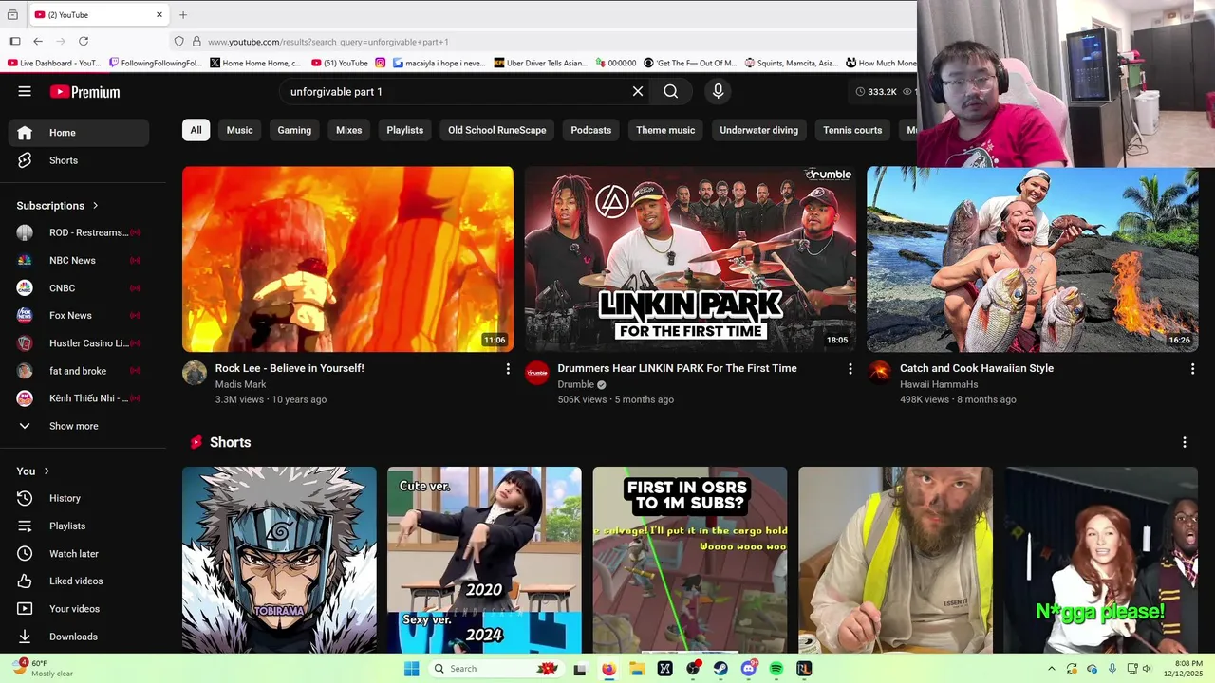
Task: Open CNBC subscription channel
Action: pos(79,288)
